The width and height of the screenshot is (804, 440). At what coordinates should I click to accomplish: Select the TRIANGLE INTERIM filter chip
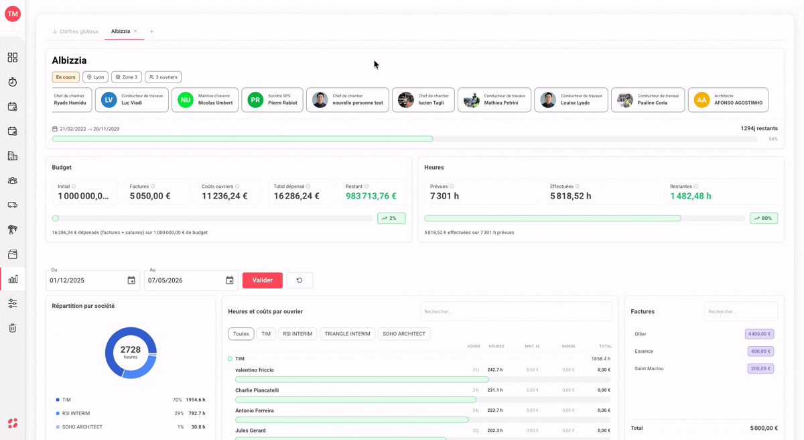347,334
